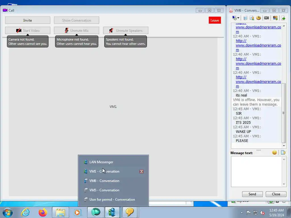Viewport: 291px width, 218px height.
Task: Click the network tray icon
Action: pyautogui.click(x=255, y=213)
